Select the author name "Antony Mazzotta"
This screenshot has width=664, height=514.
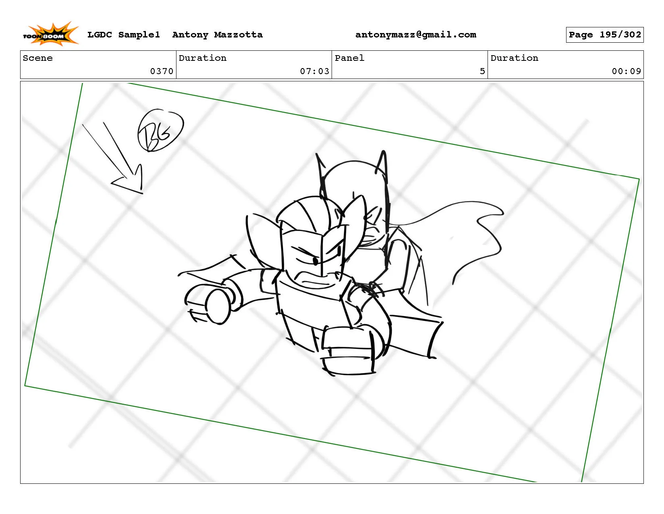pos(218,35)
